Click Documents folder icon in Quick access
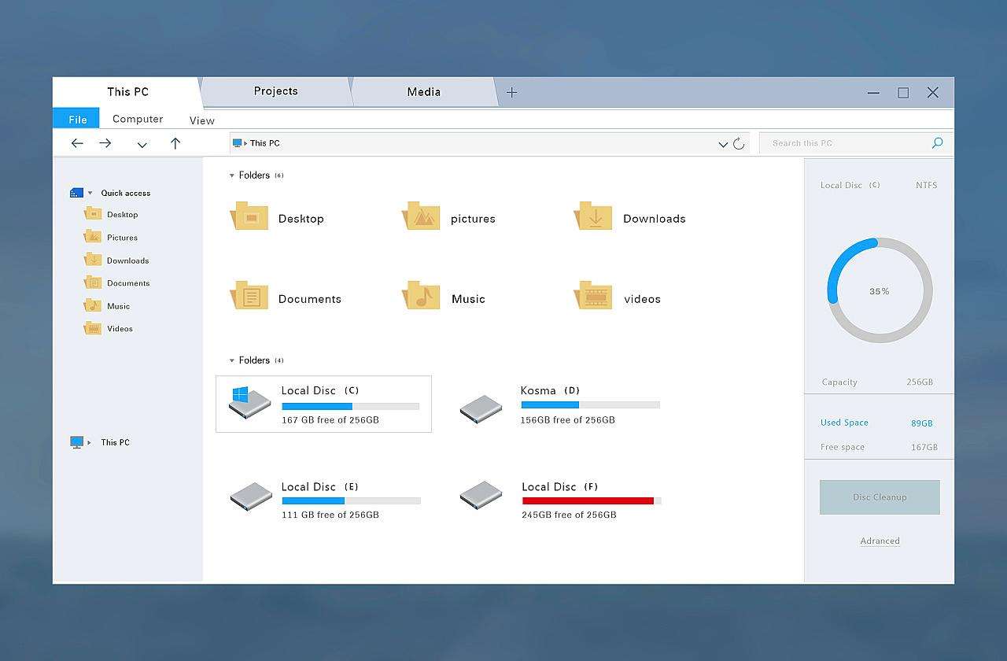 click(93, 282)
